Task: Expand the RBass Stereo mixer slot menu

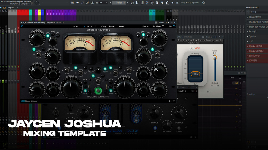Action: tap(248, 17)
